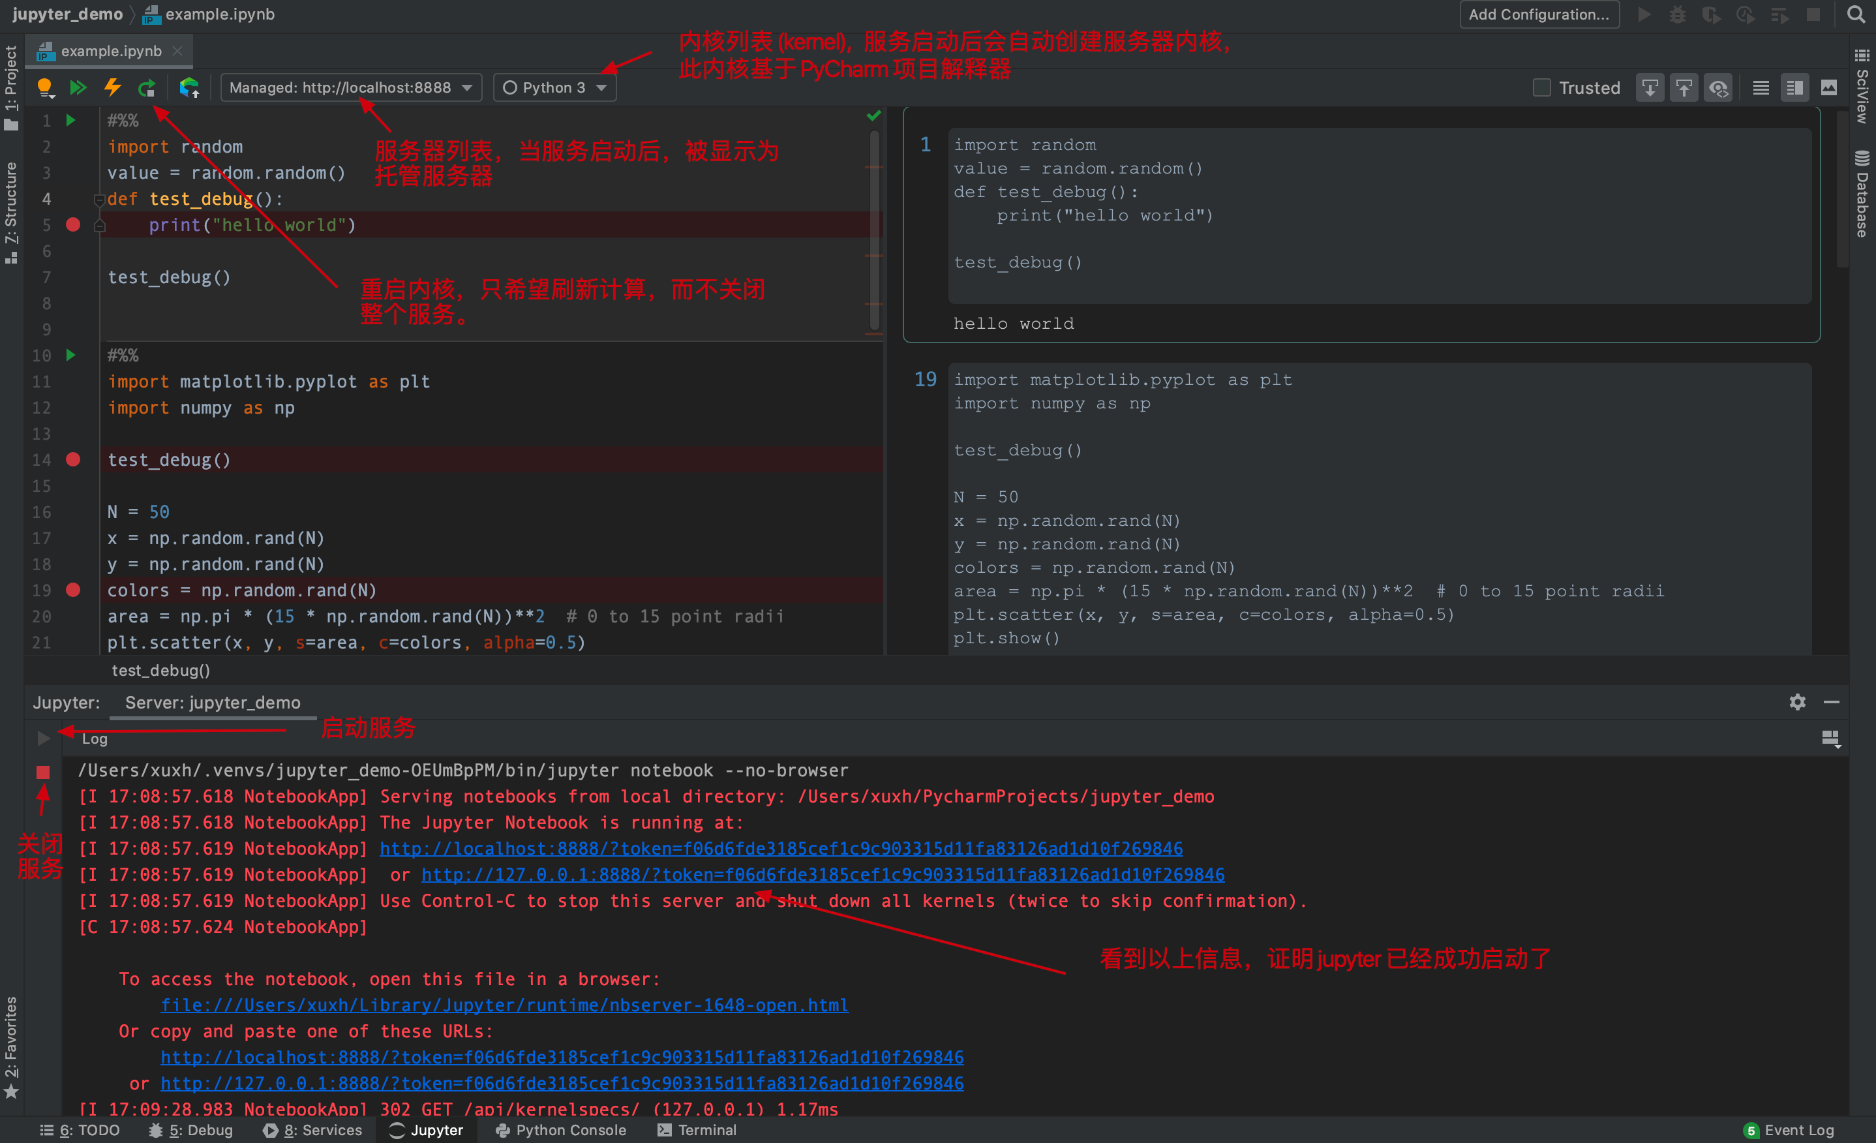
Task: Open the Services tool window
Action: [x=313, y=1130]
